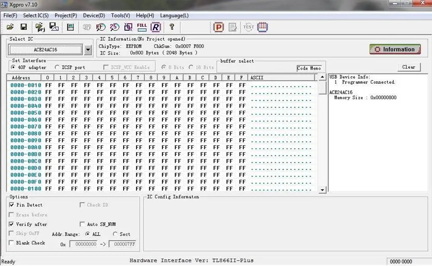
Task: Enable the Auto SN_NUM checkbox
Action: coord(82,224)
